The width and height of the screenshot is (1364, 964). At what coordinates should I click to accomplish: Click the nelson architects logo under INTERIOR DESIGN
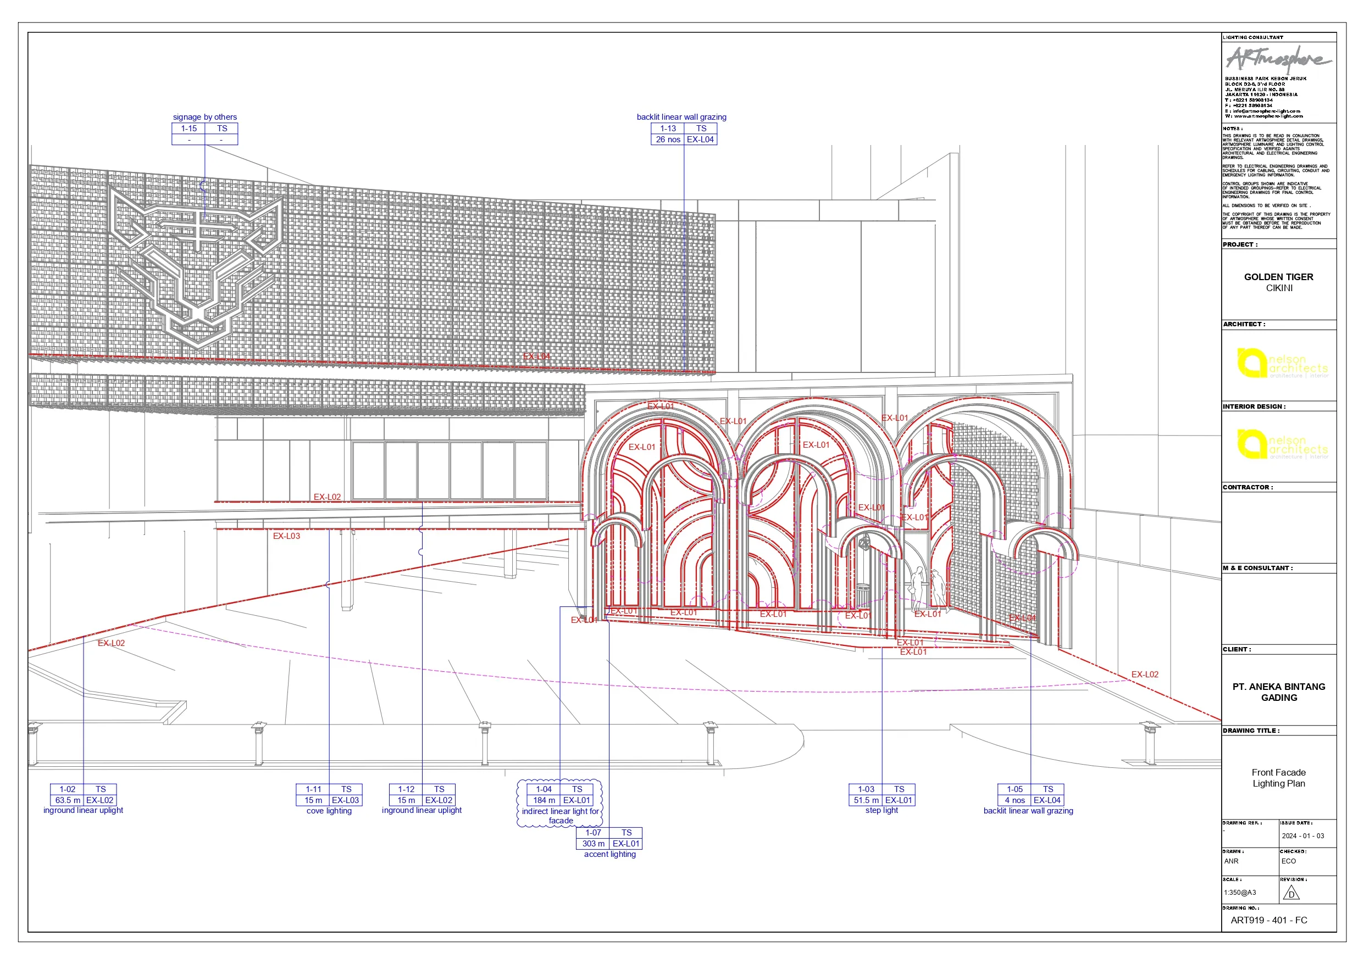[1282, 444]
